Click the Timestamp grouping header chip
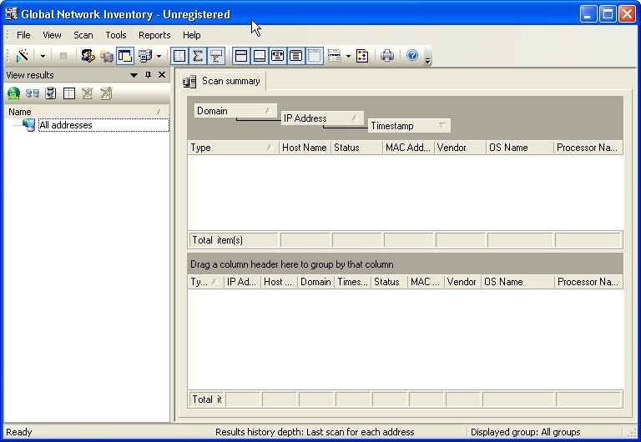The image size is (641, 442). pyautogui.click(x=409, y=126)
